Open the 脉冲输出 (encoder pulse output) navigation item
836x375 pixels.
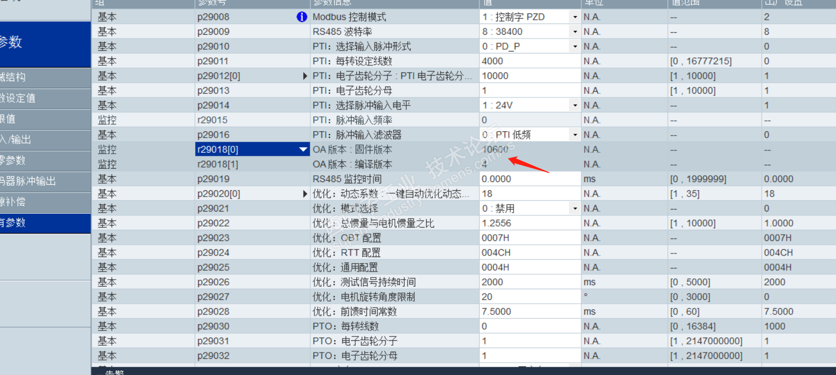[x=45, y=181]
